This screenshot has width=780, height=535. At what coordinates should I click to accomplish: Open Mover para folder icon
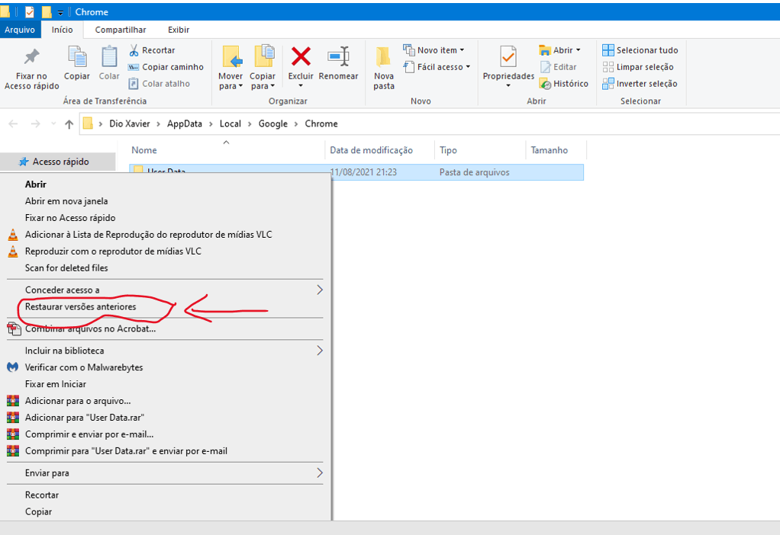tap(230, 56)
